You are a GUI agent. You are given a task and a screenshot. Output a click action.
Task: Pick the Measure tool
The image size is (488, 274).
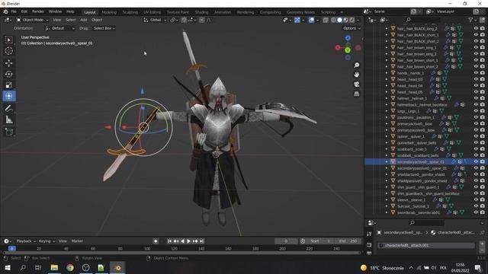click(8, 120)
